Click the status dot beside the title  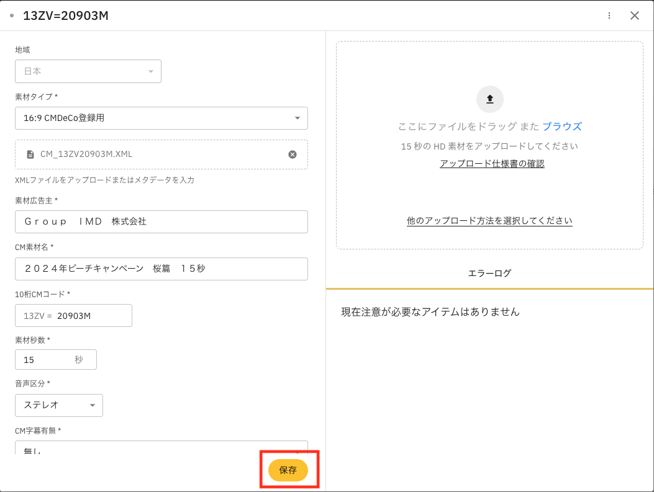(12, 16)
